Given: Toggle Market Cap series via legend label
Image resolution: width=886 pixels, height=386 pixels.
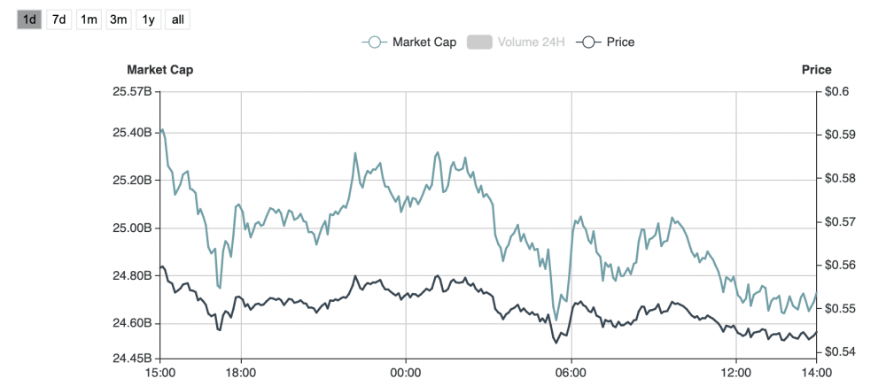Looking at the screenshot, I should [424, 42].
